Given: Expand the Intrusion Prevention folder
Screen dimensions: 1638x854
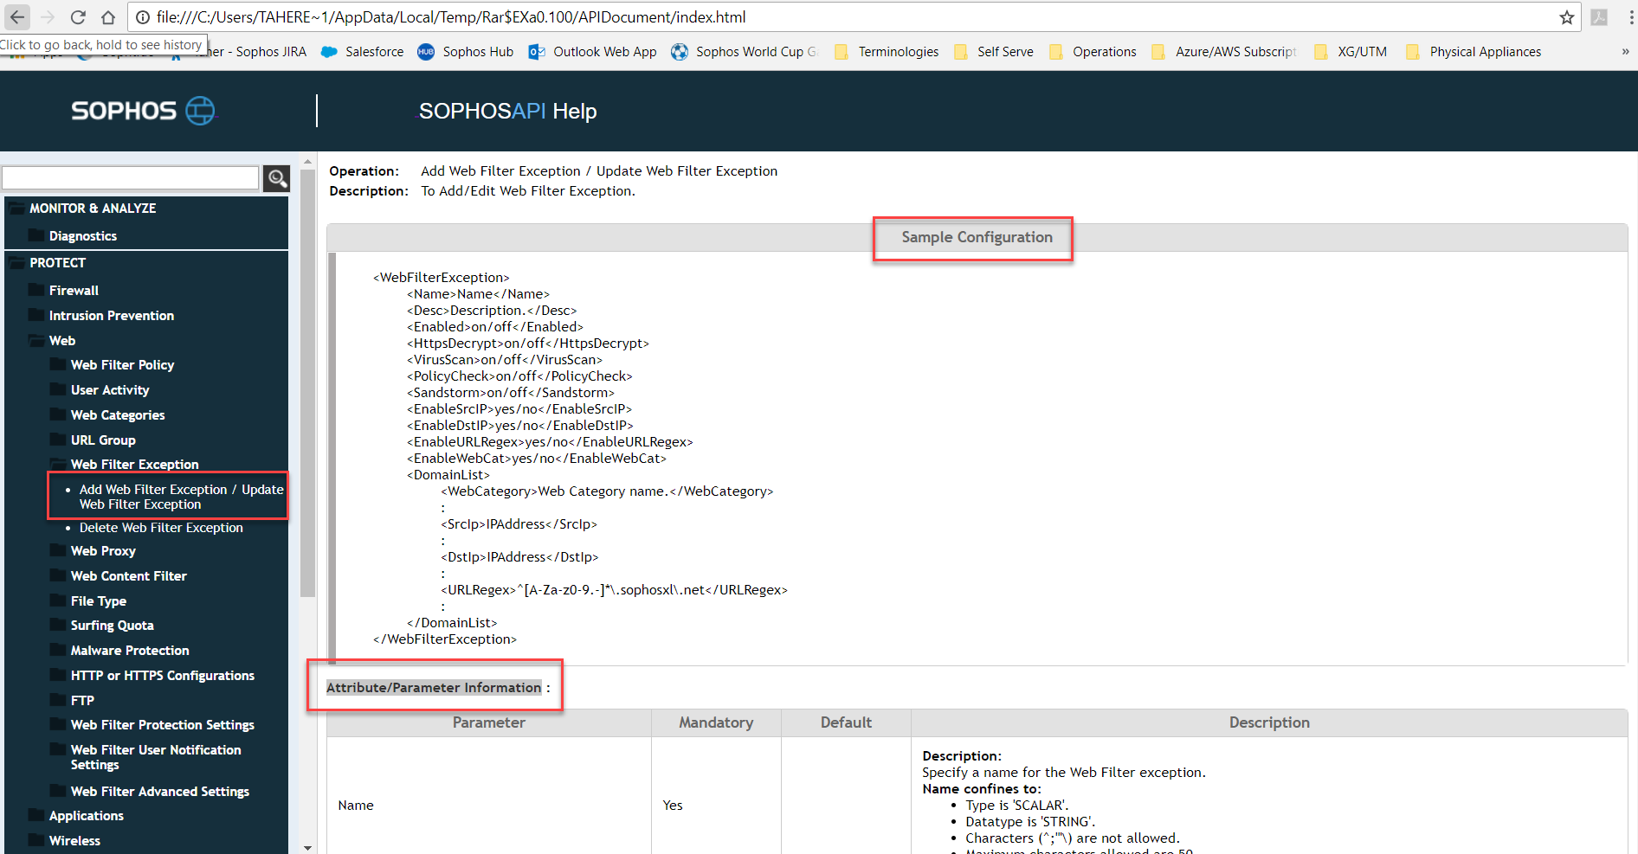Looking at the screenshot, I should (111, 316).
